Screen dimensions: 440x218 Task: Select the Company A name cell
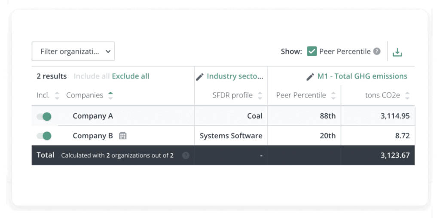93,116
